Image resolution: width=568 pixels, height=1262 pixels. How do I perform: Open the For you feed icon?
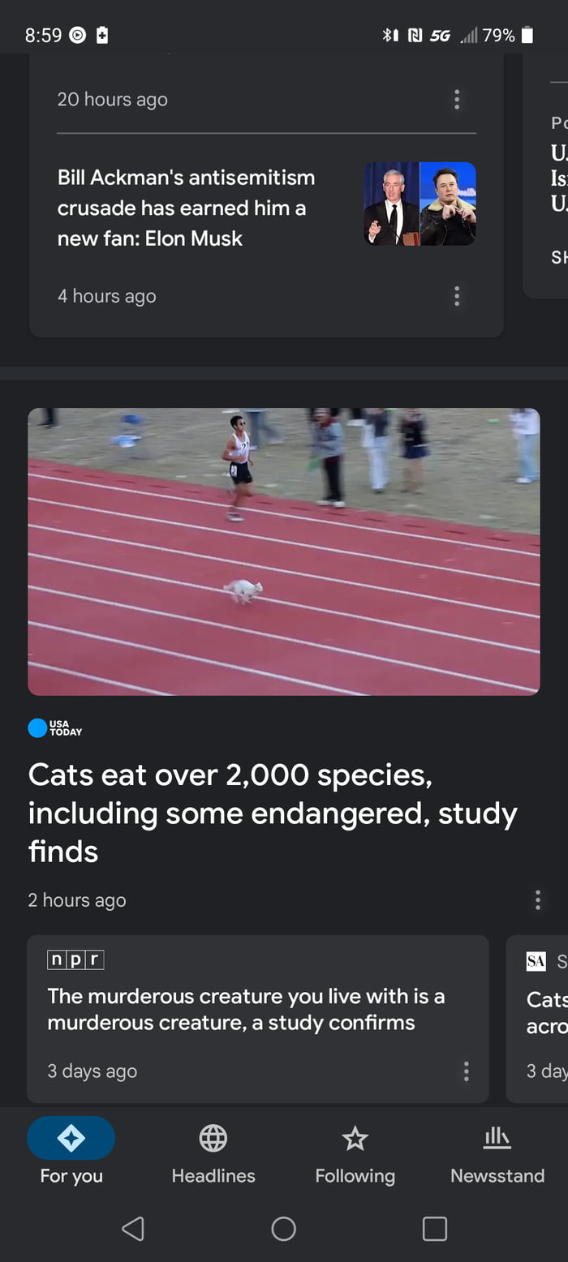point(71,1138)
